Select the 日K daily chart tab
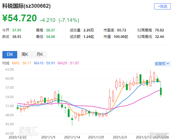Image resolution: width=171 pixels, height=140 pixels. [10, 55]
